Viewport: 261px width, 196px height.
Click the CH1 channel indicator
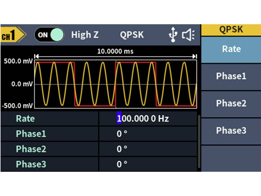[13, 35]
